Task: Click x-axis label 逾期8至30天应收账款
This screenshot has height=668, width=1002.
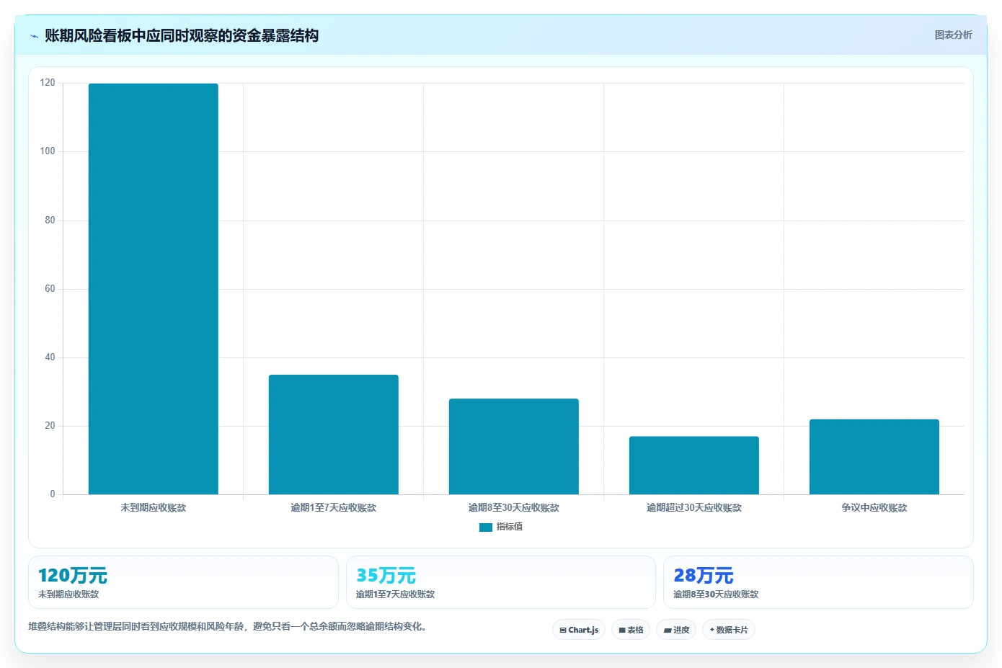Action: coord(514,508)
